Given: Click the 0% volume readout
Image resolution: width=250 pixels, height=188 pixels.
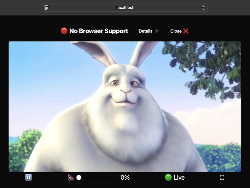Looking at the screenshot, I should pyautogui.click(x=125, y=177).
